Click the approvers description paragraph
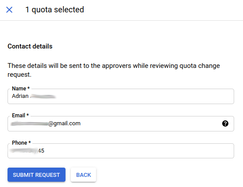Screen dimensions: 243x187 pyautogui.click(x=114, y=70)
